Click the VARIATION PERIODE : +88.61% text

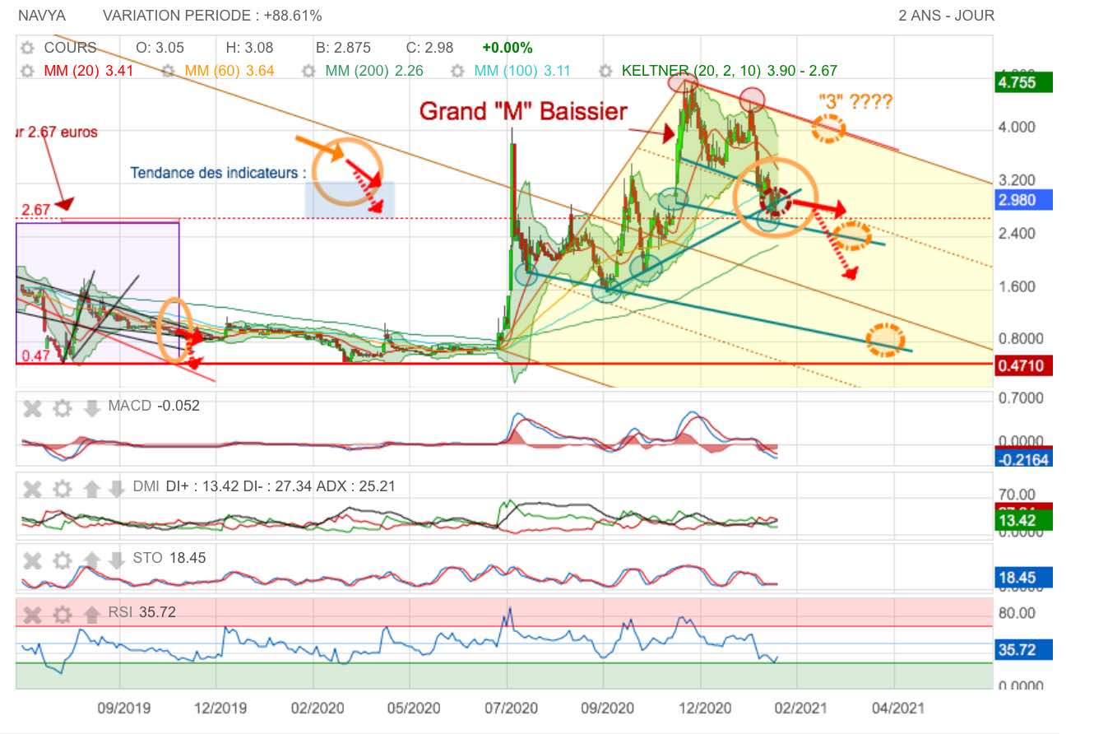(212, 16)
